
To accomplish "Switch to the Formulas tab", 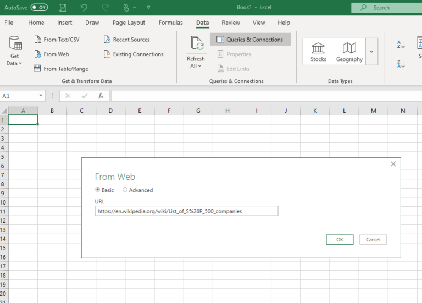I will (171, 23).
